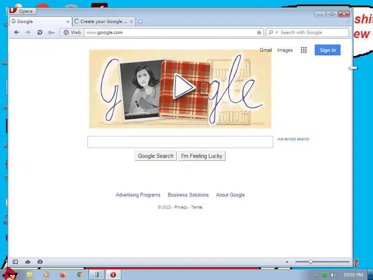
Task: Click the I'm Feeling Lucky button
Action: click(x=202, y=156)
